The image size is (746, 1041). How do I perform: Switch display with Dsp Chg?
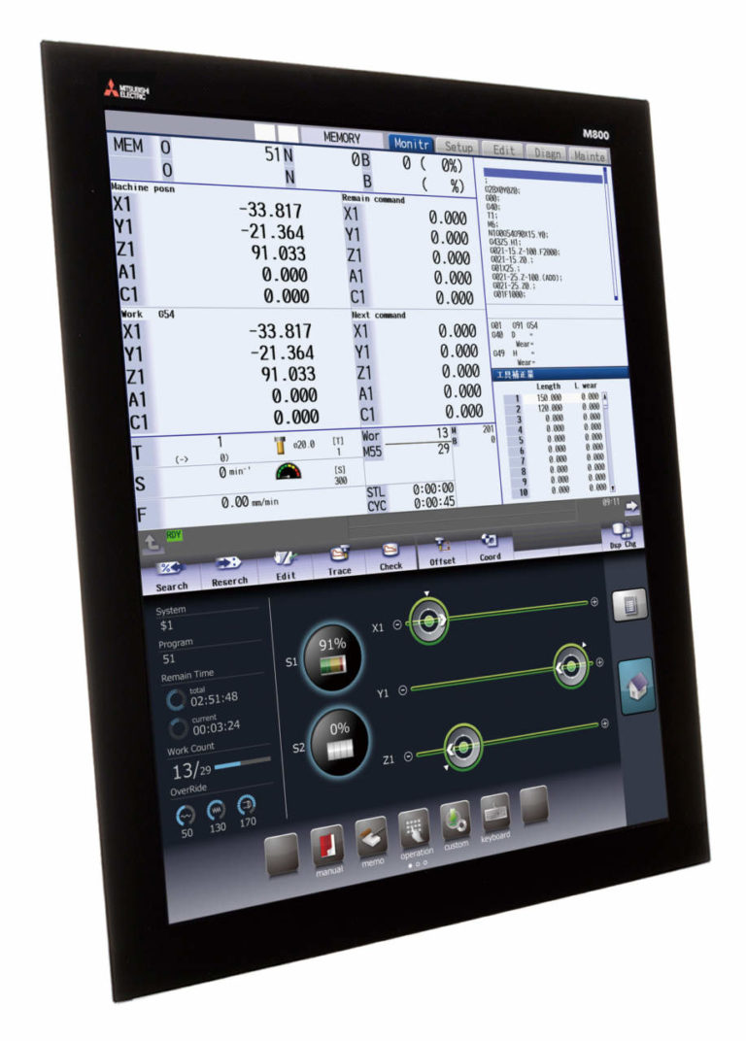coord(623,535)
